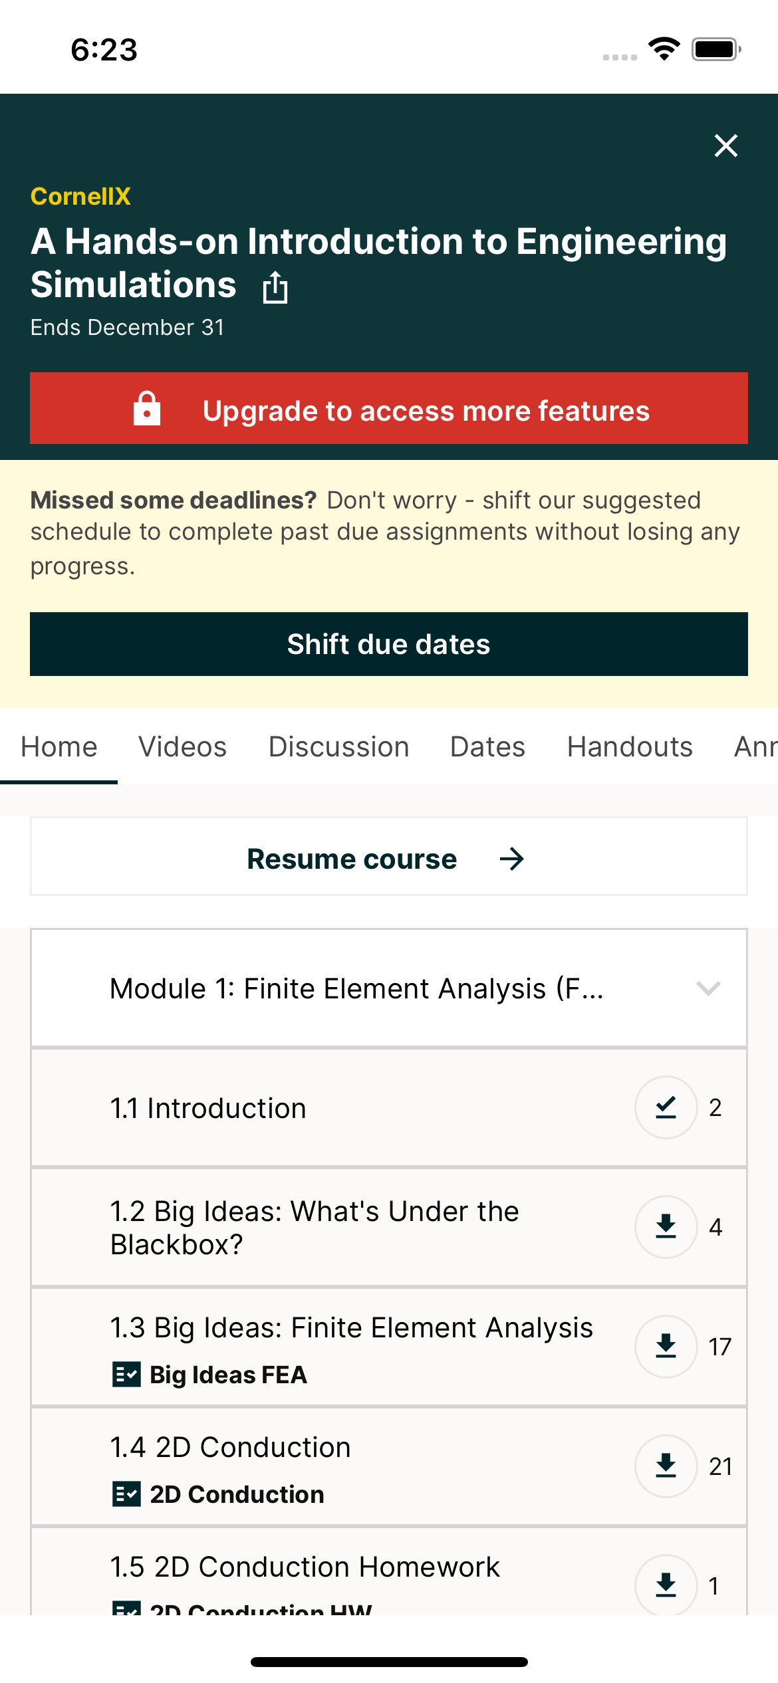The height and width of the screenshot is (1683, 778).
Task: Switch to the Videos tab
Action: [182, 747]
